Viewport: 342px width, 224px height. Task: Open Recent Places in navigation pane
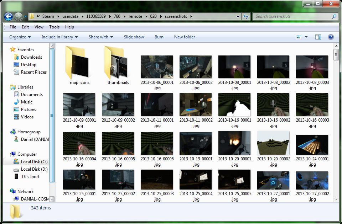tap(33, 72)
